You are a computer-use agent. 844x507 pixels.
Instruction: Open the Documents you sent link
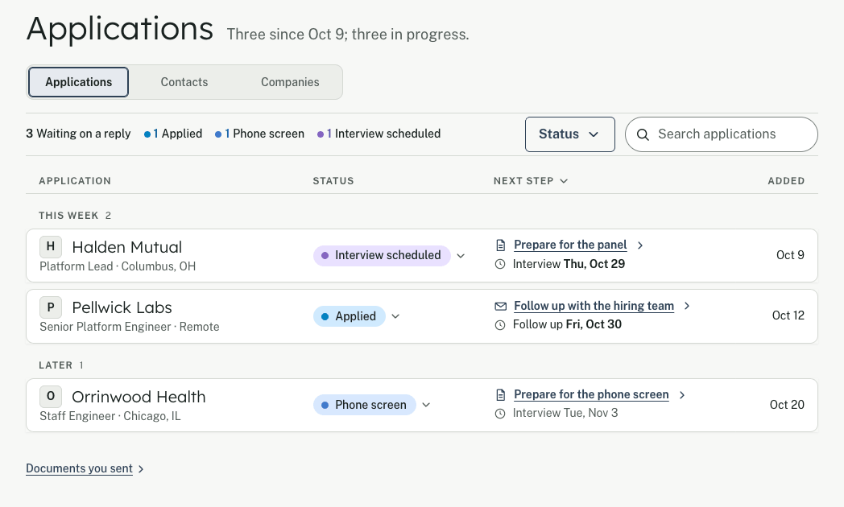point(79,469)
